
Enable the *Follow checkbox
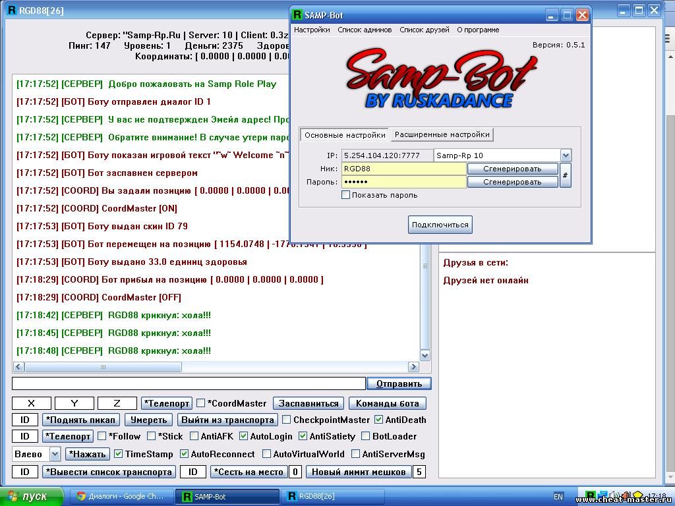coord(102,436)
